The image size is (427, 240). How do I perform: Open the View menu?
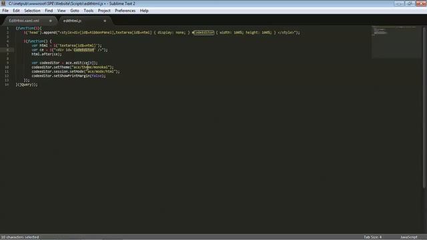coord(61,11)
